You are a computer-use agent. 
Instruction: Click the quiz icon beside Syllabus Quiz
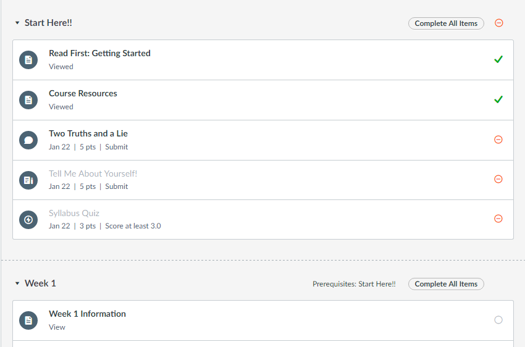[x=28, y=219]
